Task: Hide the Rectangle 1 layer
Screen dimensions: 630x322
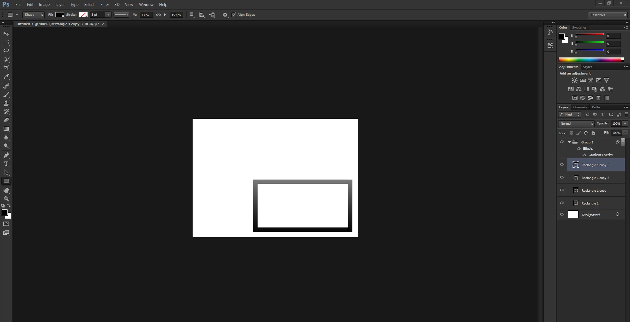Action: coord(562,203)
